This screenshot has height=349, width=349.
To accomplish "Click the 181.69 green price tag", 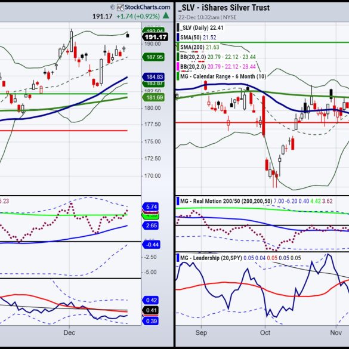I will (153, 97).
